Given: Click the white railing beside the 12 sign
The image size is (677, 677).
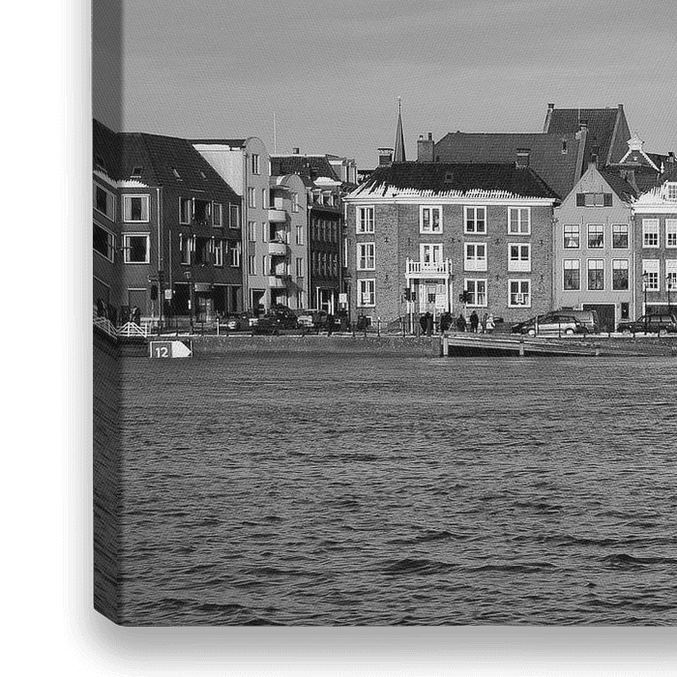Looking at the screenshot, I should 132,330.
